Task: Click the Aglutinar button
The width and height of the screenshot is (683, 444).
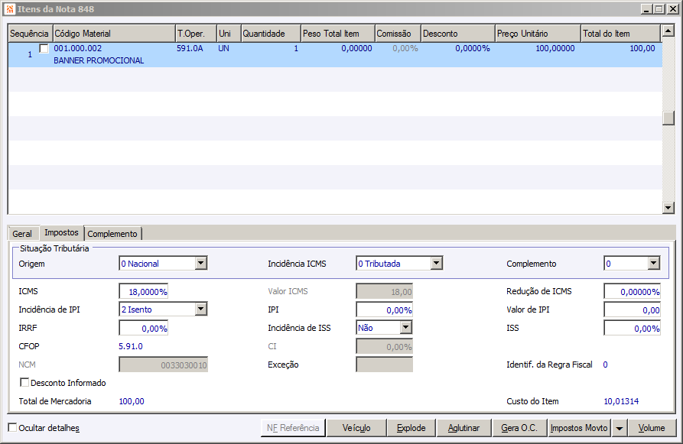Action: tap(463, 428)
